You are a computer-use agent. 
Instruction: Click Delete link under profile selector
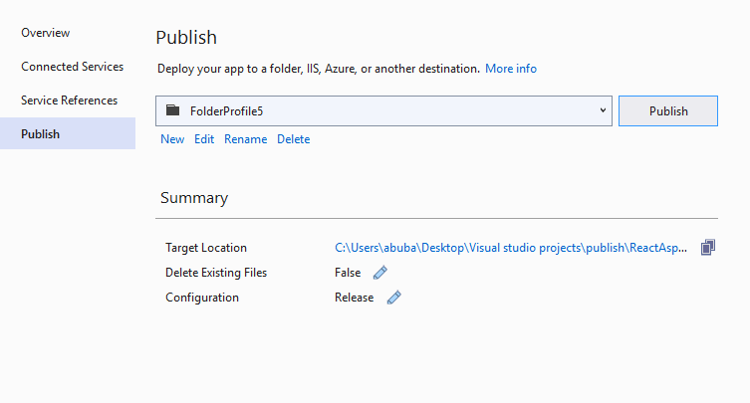coord(294,139)
